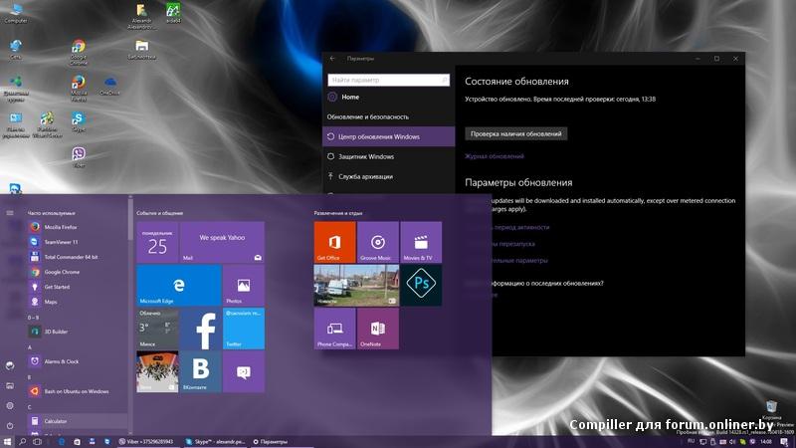Click the Найти параметр search field
Viewport: 796px width, 448px height.
(x=387, y=80)
